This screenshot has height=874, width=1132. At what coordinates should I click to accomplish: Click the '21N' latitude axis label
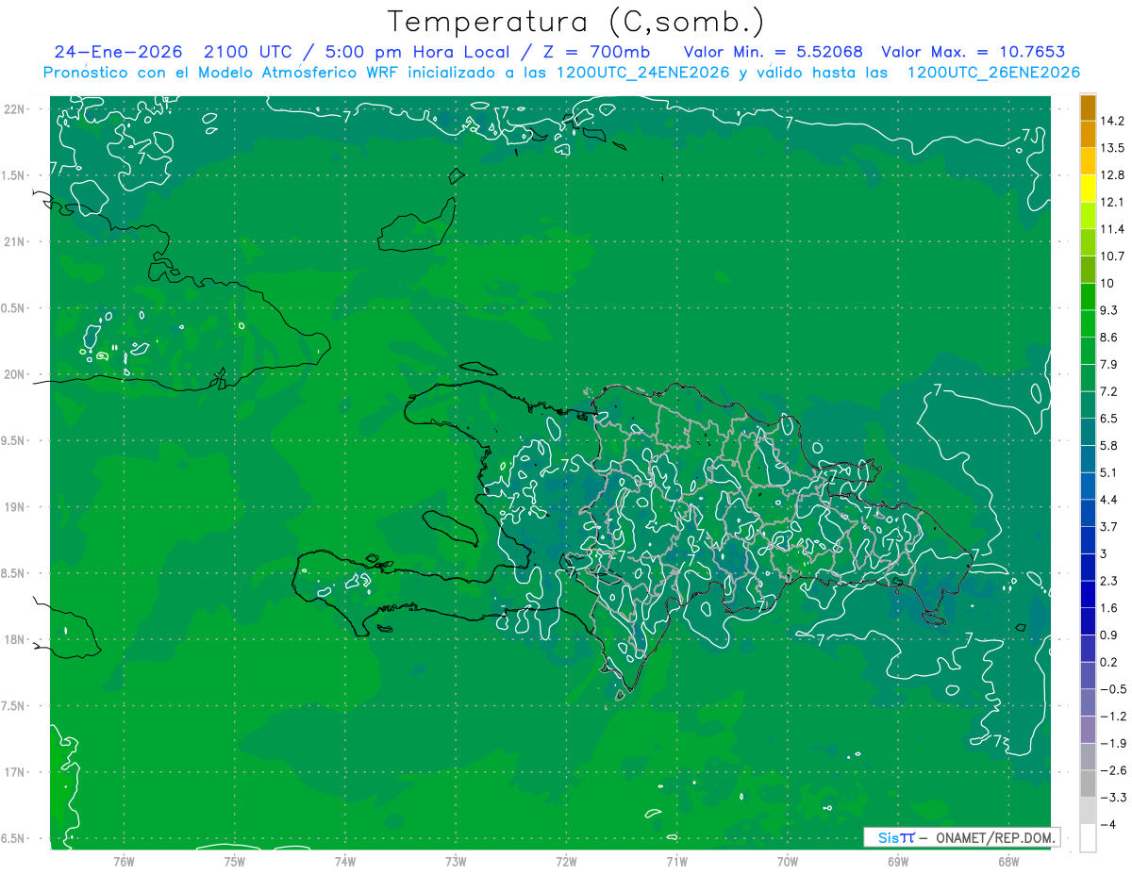tap(14, 241)
